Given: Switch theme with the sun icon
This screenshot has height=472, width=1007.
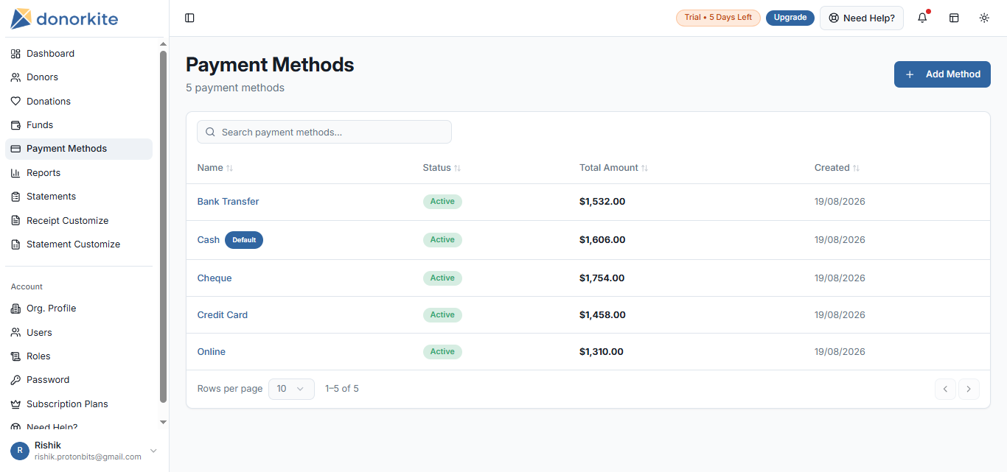Looking at the screenshot, I should pos(984,18).
